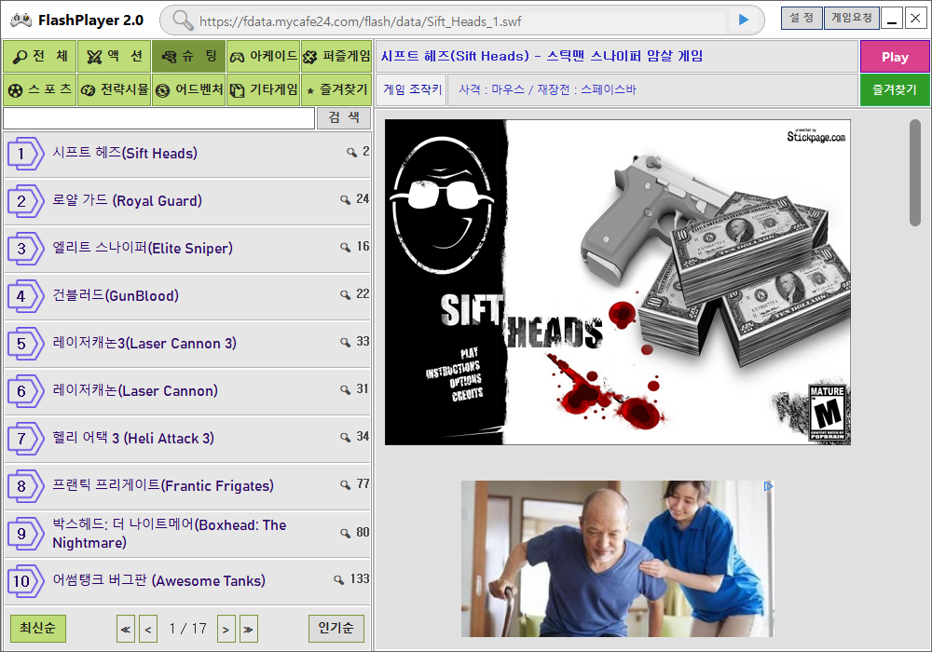Select the 전체 category tab
This screenshot has height=652, width=932.
(40, 57)
